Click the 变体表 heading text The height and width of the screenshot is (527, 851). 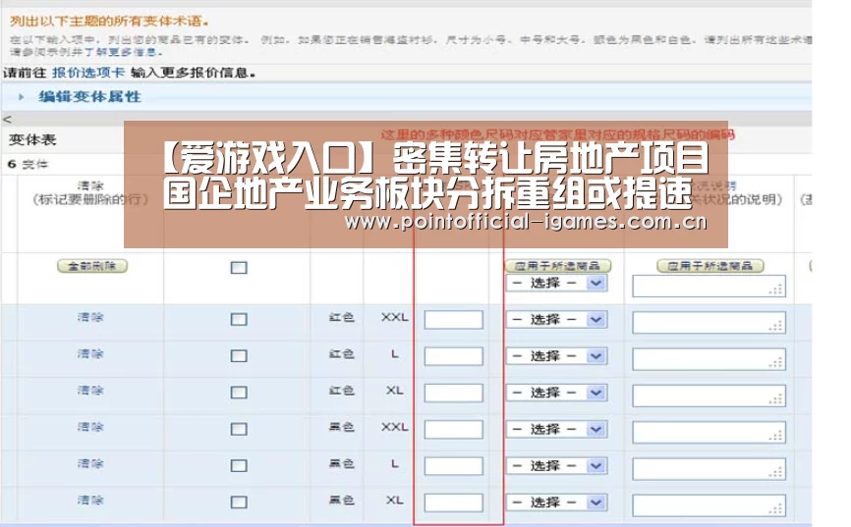tap(32, 140)
